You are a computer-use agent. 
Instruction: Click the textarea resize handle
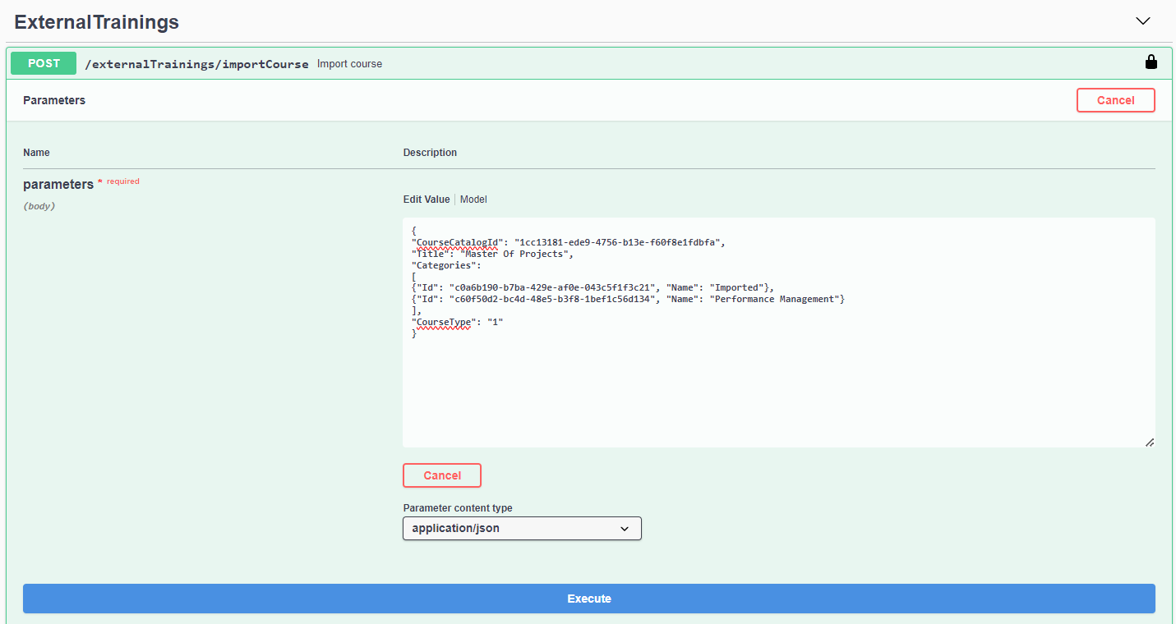click(x=1149, y=442)
